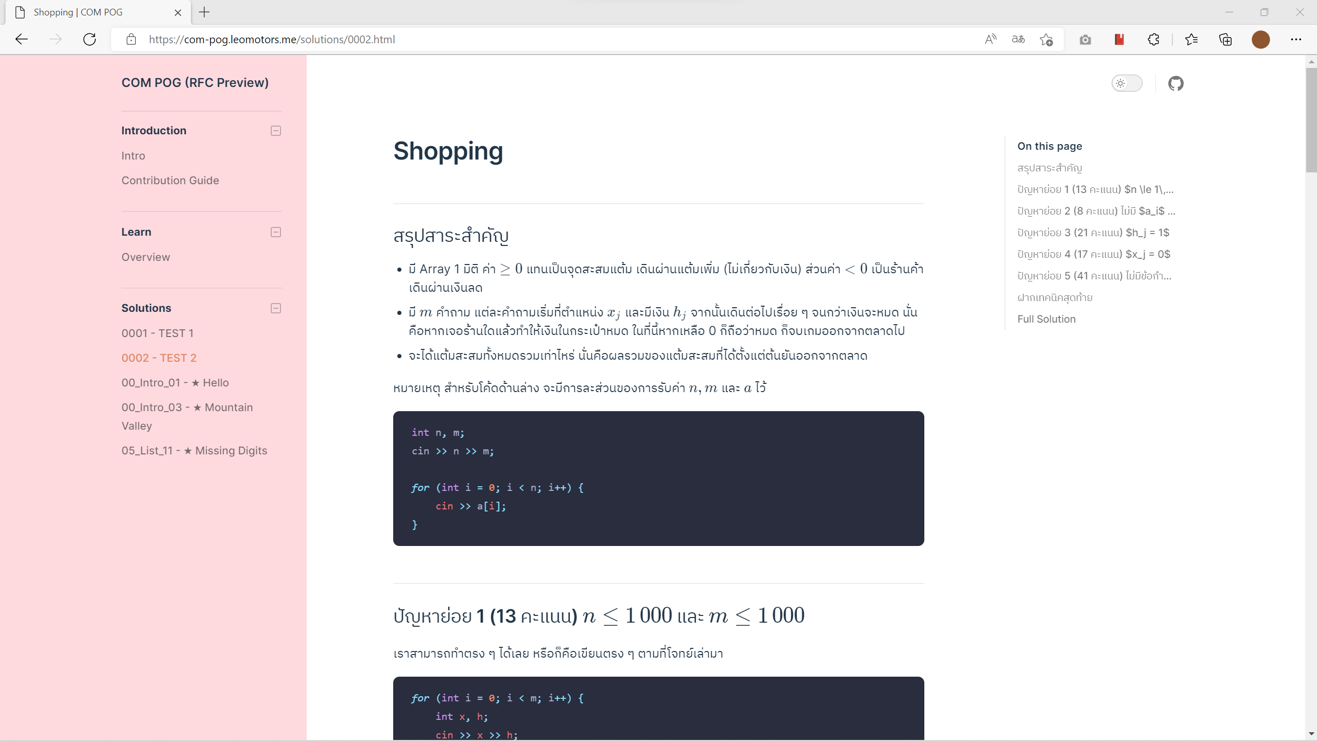Toggle the light/dark theme switch
1317x741 pixels.
coord(1127,83)
